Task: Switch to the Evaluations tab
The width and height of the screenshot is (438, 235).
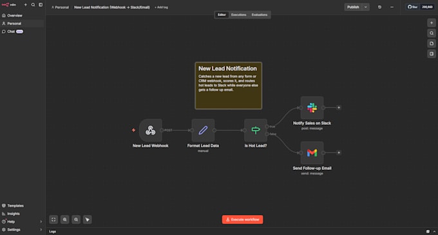Action: [x=259, y=15]
